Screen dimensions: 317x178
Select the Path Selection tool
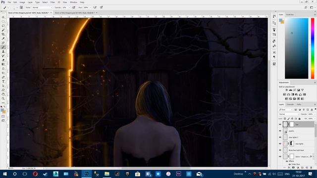point(3,86)
